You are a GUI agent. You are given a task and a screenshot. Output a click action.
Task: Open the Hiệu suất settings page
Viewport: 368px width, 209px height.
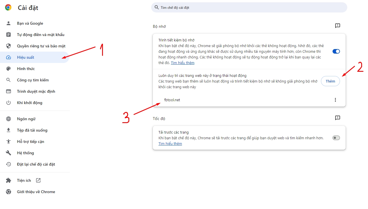tap(26, 57)
